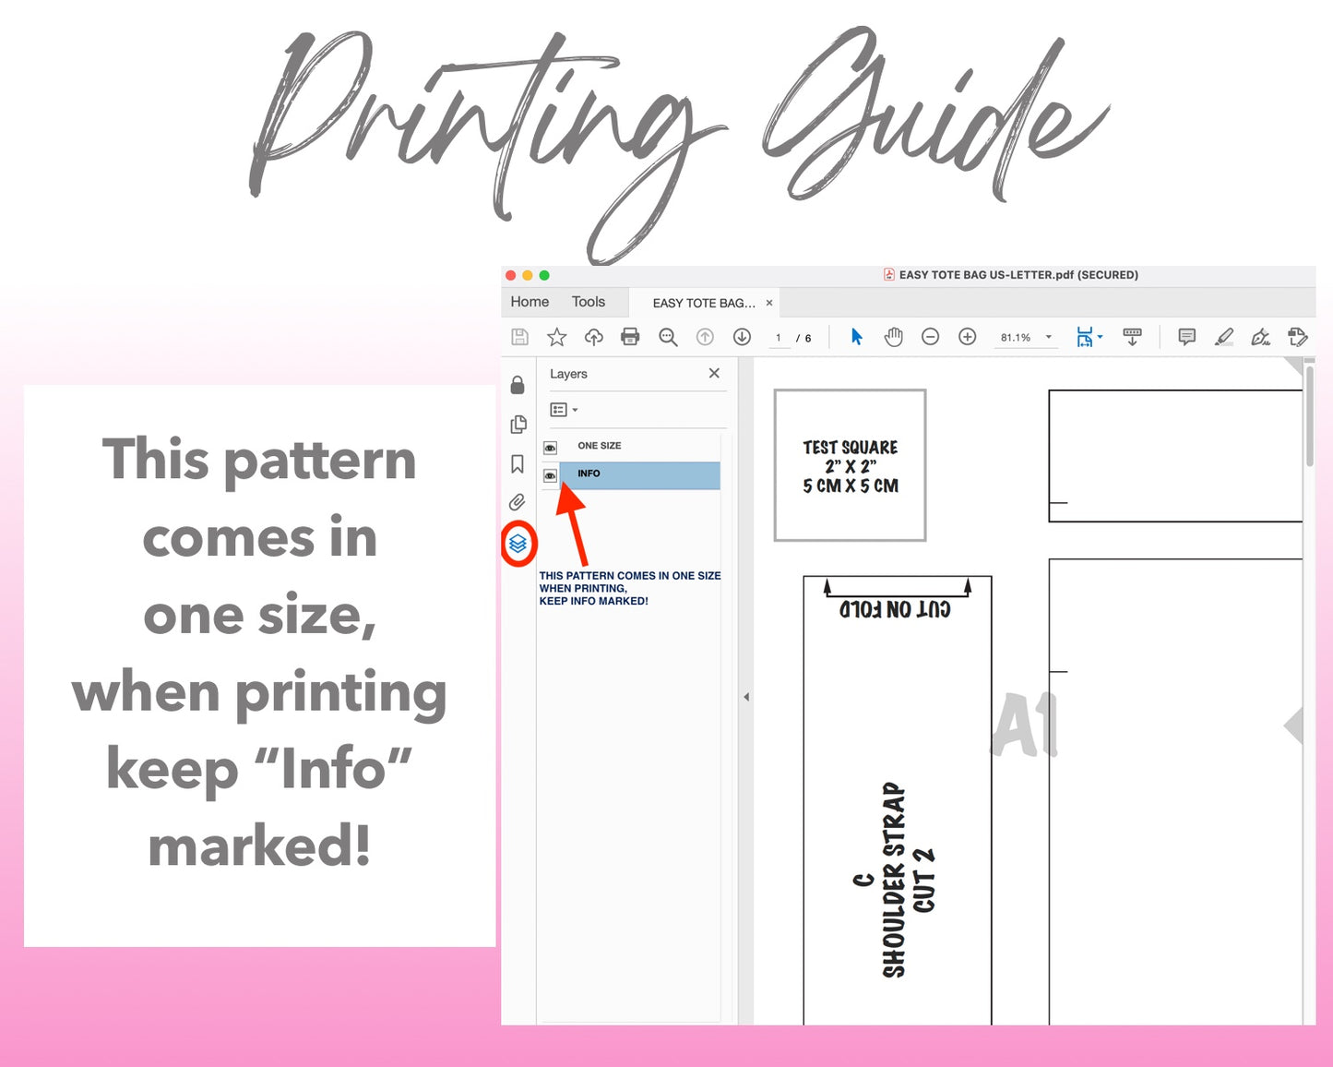The height and width of the screenshot is (1067, 1333).
Task: Select the Hand tool in the toolbar
Action: tap(893, 337)
